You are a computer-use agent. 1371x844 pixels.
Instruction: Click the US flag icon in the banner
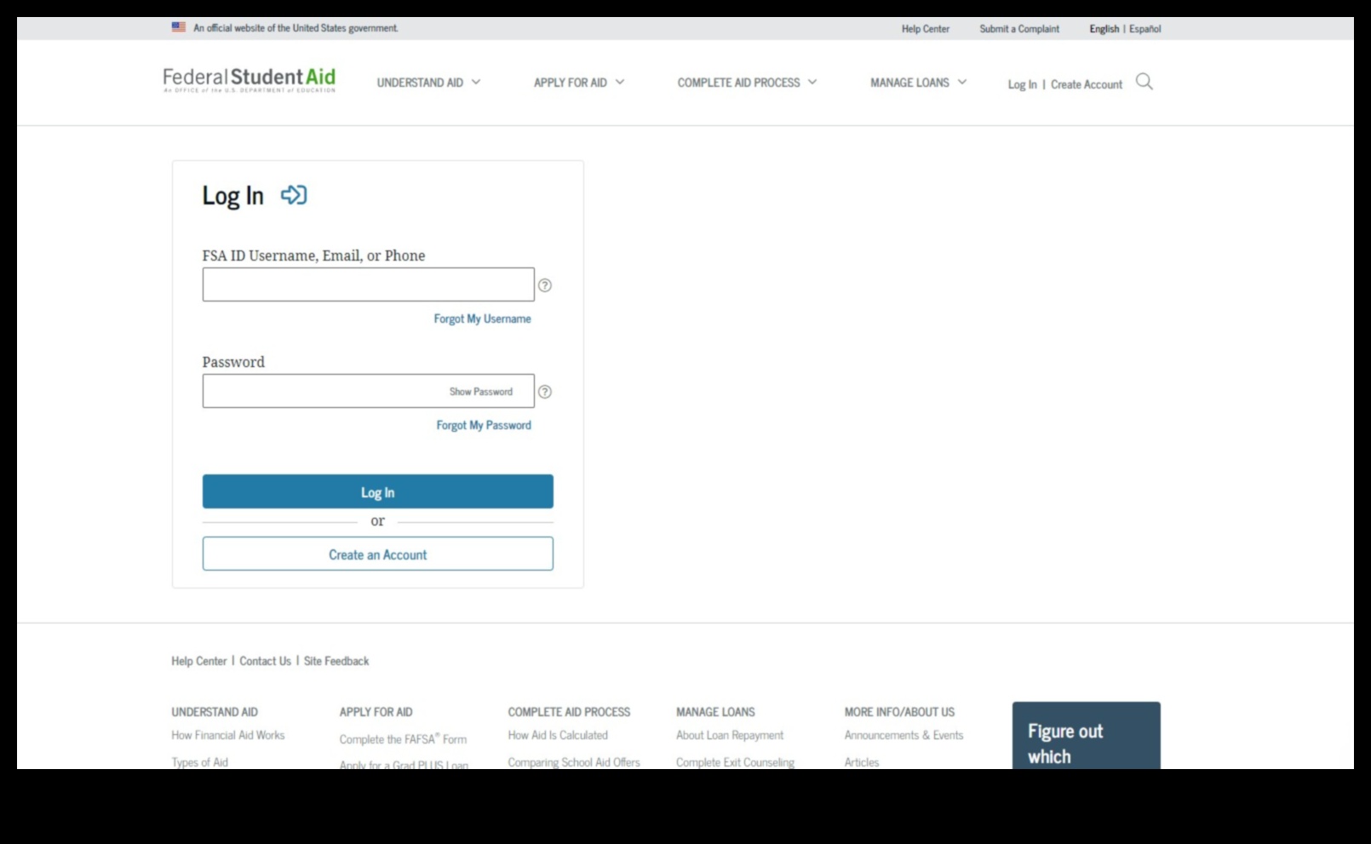pos(177,26)
